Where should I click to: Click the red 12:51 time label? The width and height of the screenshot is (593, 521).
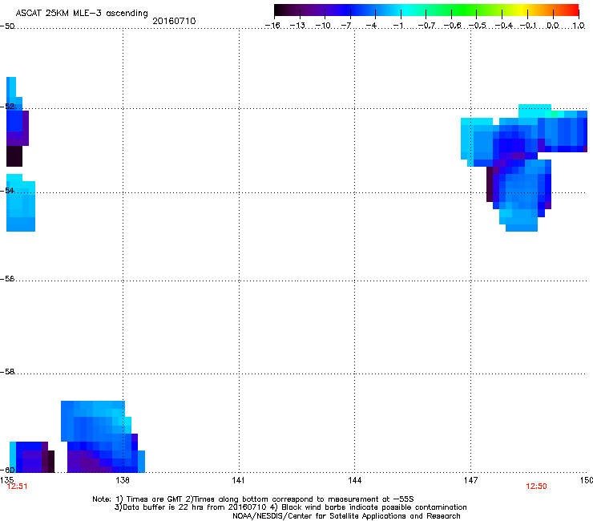click(x=17, y=487)
